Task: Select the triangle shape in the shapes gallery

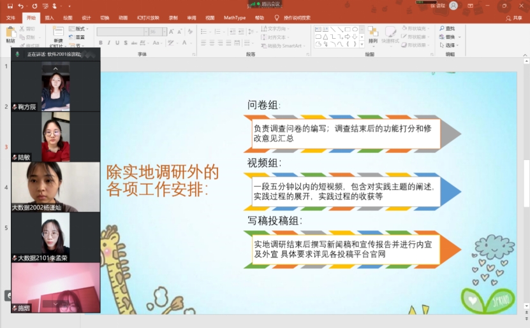Action: (325, 36)
